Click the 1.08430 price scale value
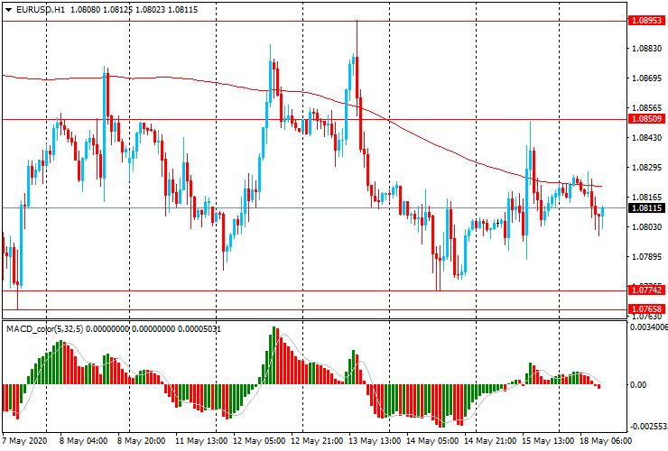The width and height of the screenshot is (668, 451). 646,138
